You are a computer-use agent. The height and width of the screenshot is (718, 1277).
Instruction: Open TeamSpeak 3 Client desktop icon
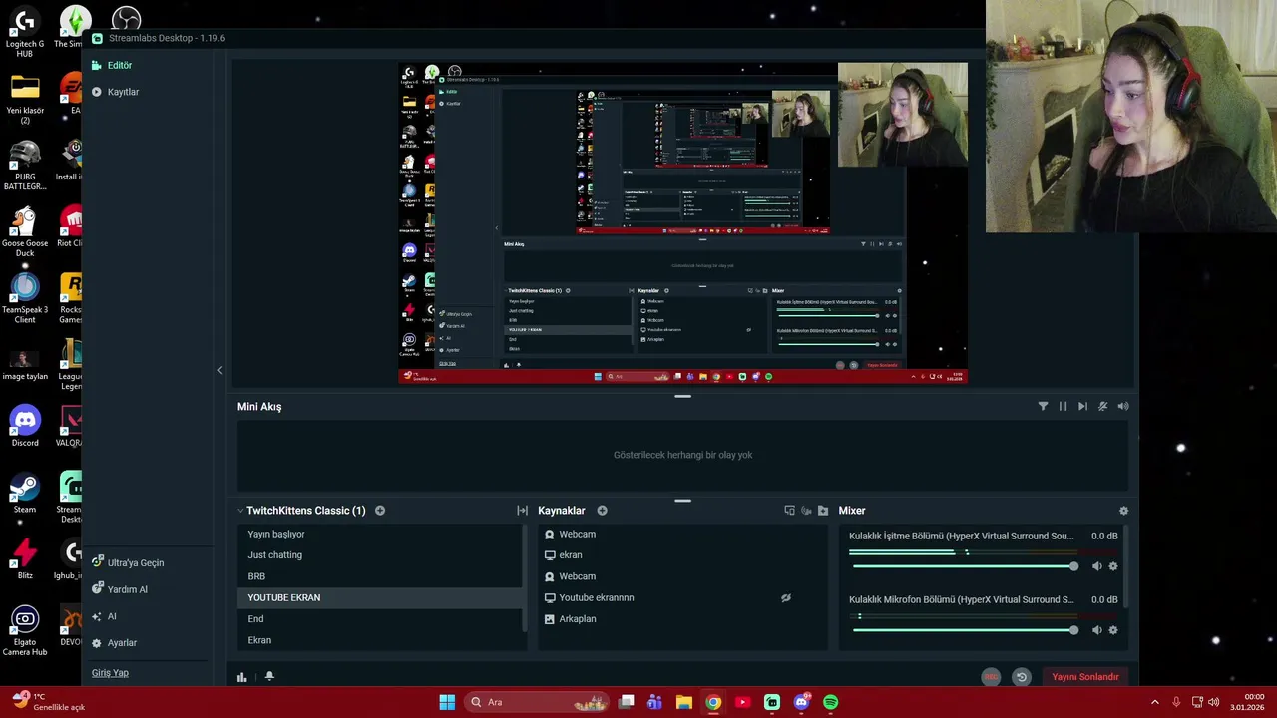click(25, 298)
